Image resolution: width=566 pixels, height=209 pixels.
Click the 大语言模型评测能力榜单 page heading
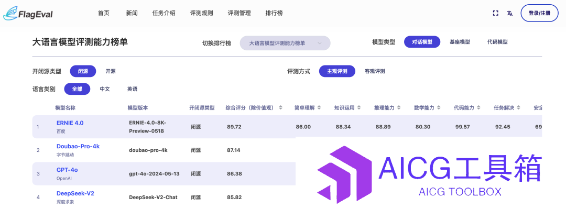pyautogui.click(x=80, y=42)
